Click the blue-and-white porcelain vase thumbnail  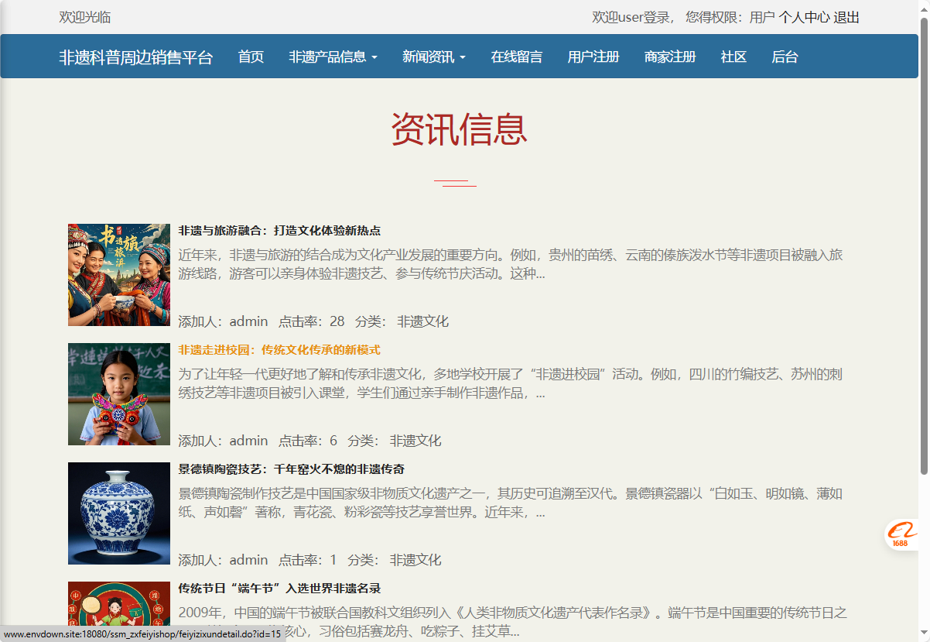click(118, 512)
